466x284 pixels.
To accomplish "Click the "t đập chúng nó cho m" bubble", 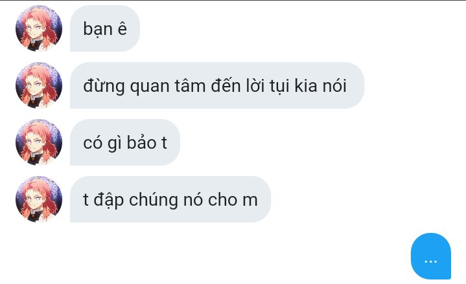I will [170, 199].
